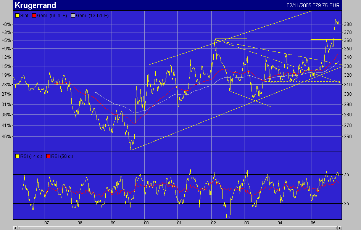Click the -0% percentage axis label
This screenshot has height=230, width=361.
coord(6,24)
